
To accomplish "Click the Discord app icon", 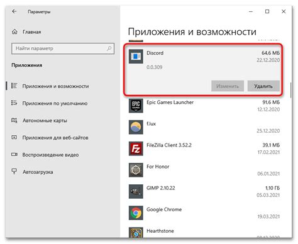I will (x=136, y=56).
